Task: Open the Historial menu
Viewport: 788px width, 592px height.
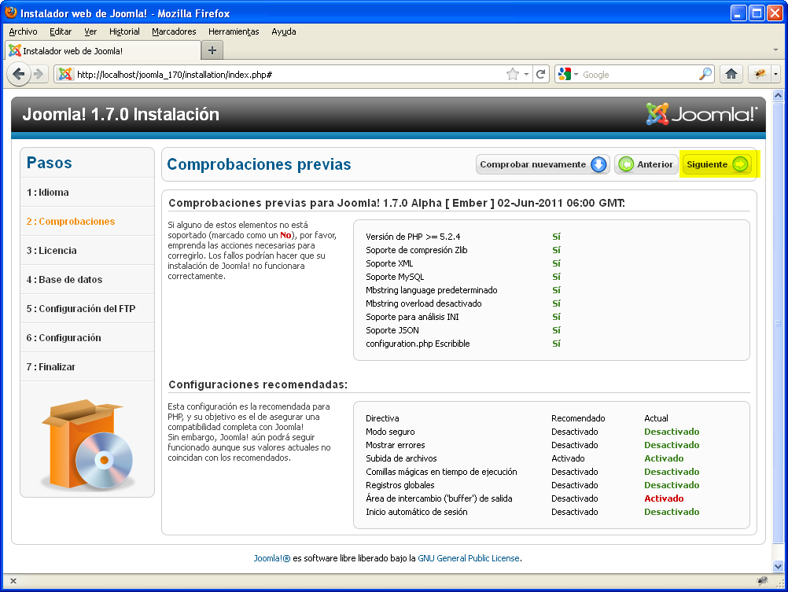Action: pyautogui.click(x=124, y=31)
